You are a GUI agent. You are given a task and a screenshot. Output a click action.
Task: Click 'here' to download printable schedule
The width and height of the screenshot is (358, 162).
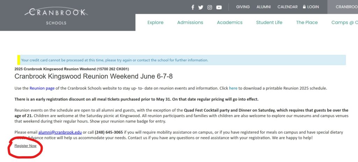coord(233,88)
